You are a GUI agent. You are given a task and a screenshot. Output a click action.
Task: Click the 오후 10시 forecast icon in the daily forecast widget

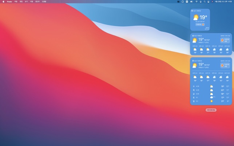(x=227, y=77)
